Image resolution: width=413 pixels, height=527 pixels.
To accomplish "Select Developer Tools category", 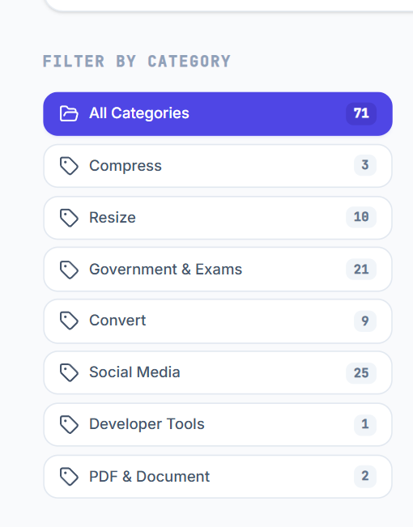I will 218,424.
